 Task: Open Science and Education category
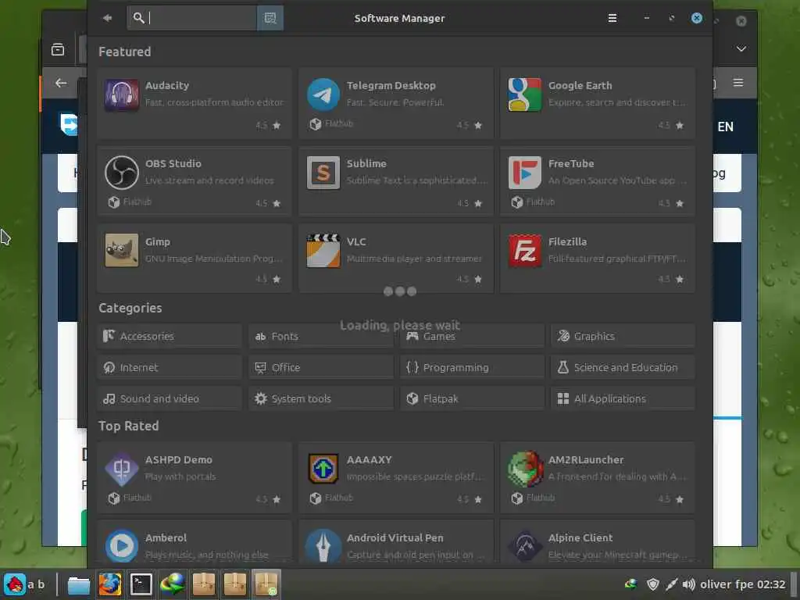point(623,367)
